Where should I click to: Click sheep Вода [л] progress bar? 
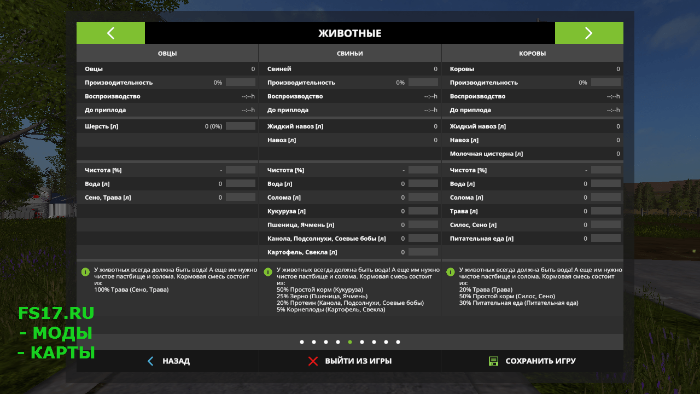tap(241, 183)
